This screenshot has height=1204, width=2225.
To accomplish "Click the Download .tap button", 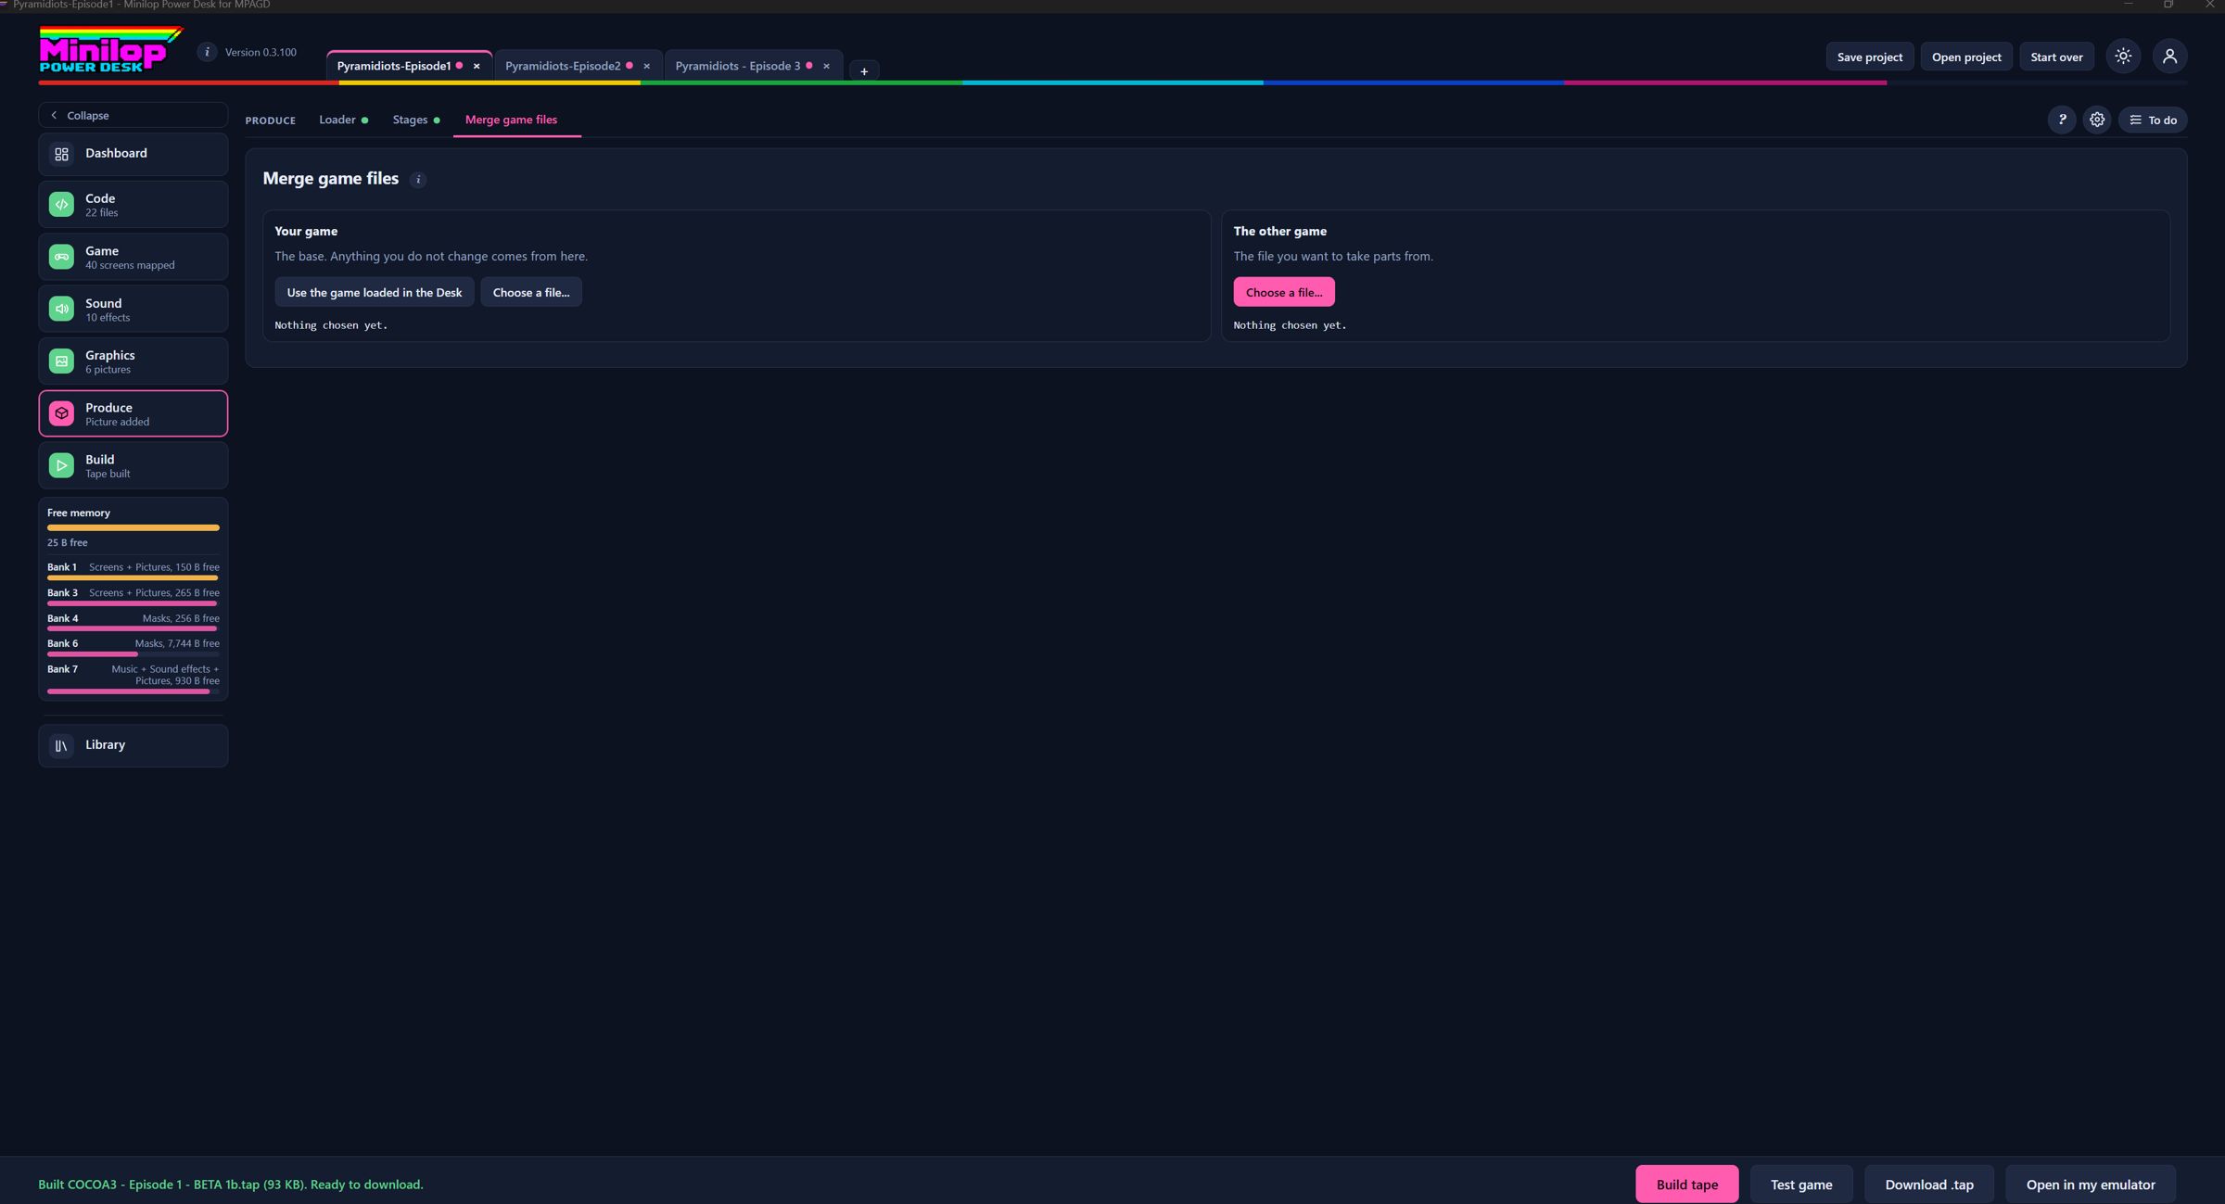I will [1929, 1185].
